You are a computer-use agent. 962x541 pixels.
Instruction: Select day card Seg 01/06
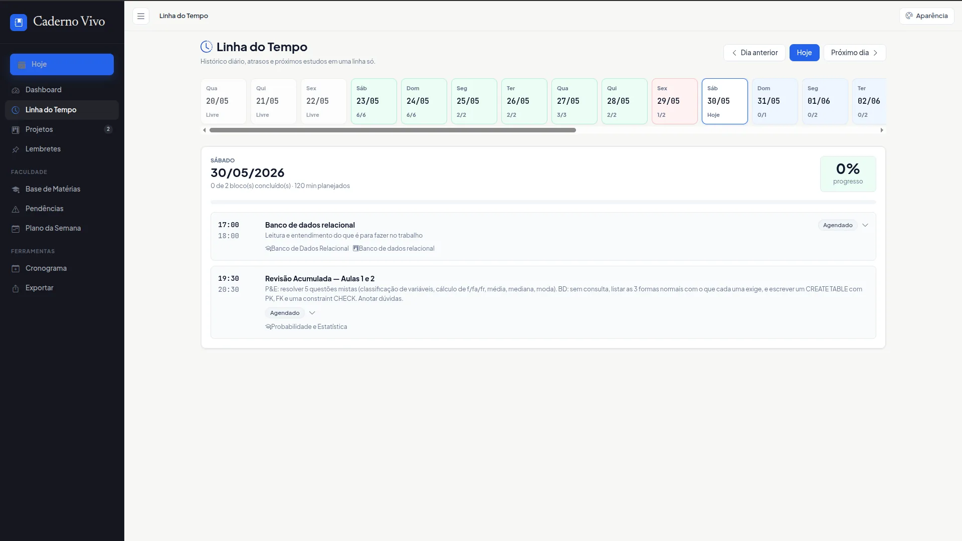click(x=825, y=101)
